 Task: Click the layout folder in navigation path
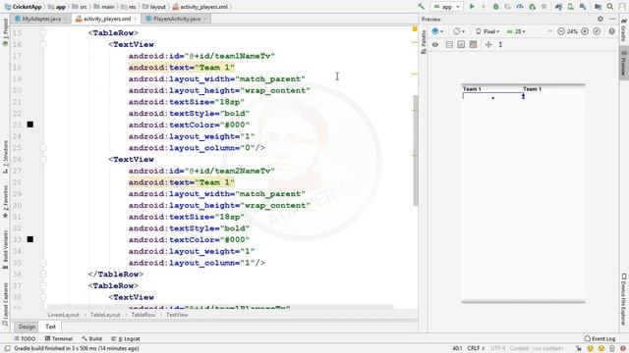click(154, 7)
